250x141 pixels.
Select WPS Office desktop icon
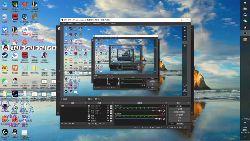(x=25, y=6)
